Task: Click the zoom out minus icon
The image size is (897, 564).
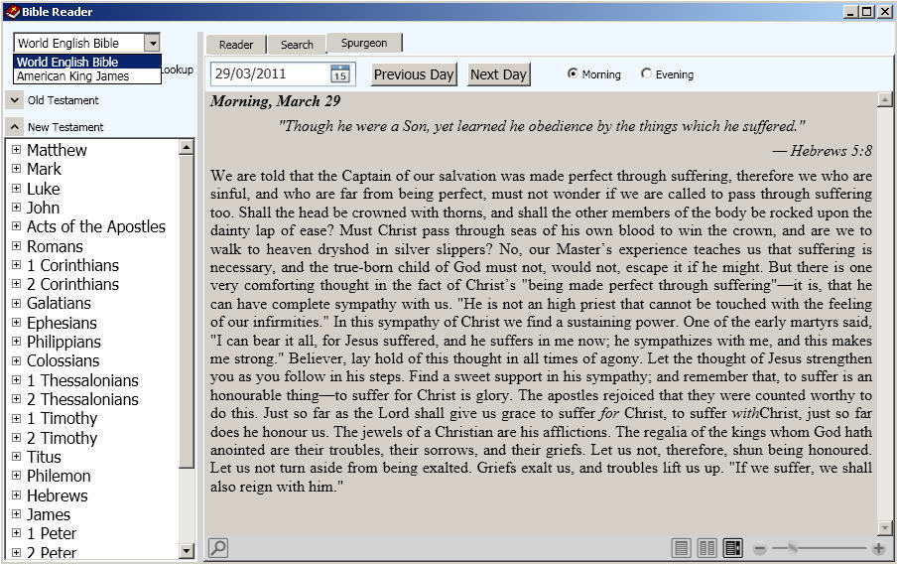Action: pos(760,548)
